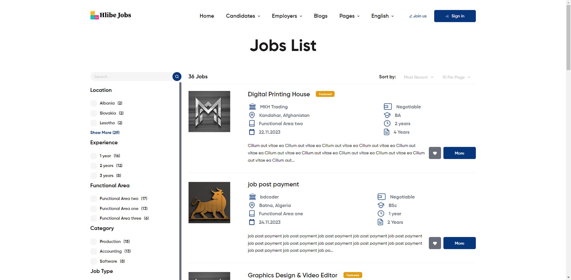Click the Sign in button
This screenshot has height=280, width=571.
(x=455, y=16)
